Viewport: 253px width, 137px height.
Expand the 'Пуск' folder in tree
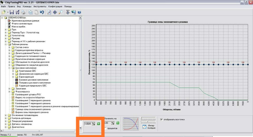pos(6,29)
